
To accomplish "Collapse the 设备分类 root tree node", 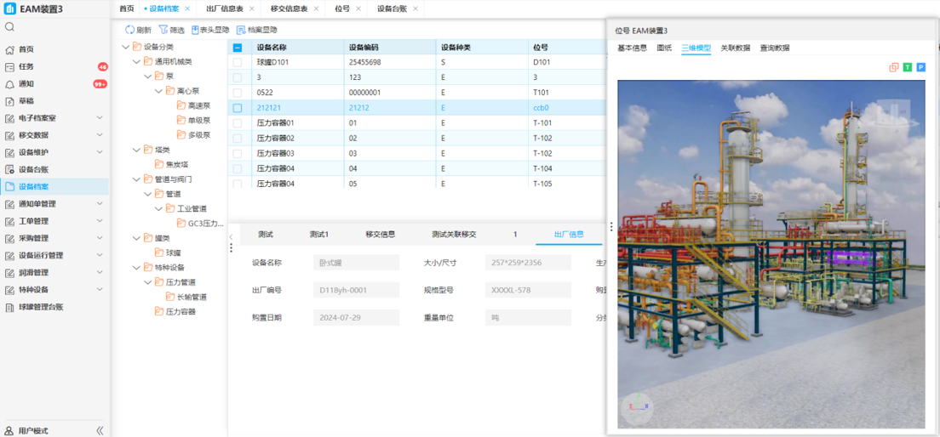I will pyautogui.click(x=125, y=47).
